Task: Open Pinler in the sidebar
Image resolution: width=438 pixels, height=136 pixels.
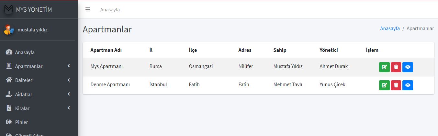Action: 21,122
